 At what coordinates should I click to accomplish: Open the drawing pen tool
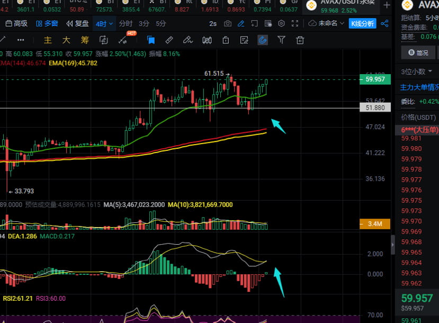pos(241,23)
